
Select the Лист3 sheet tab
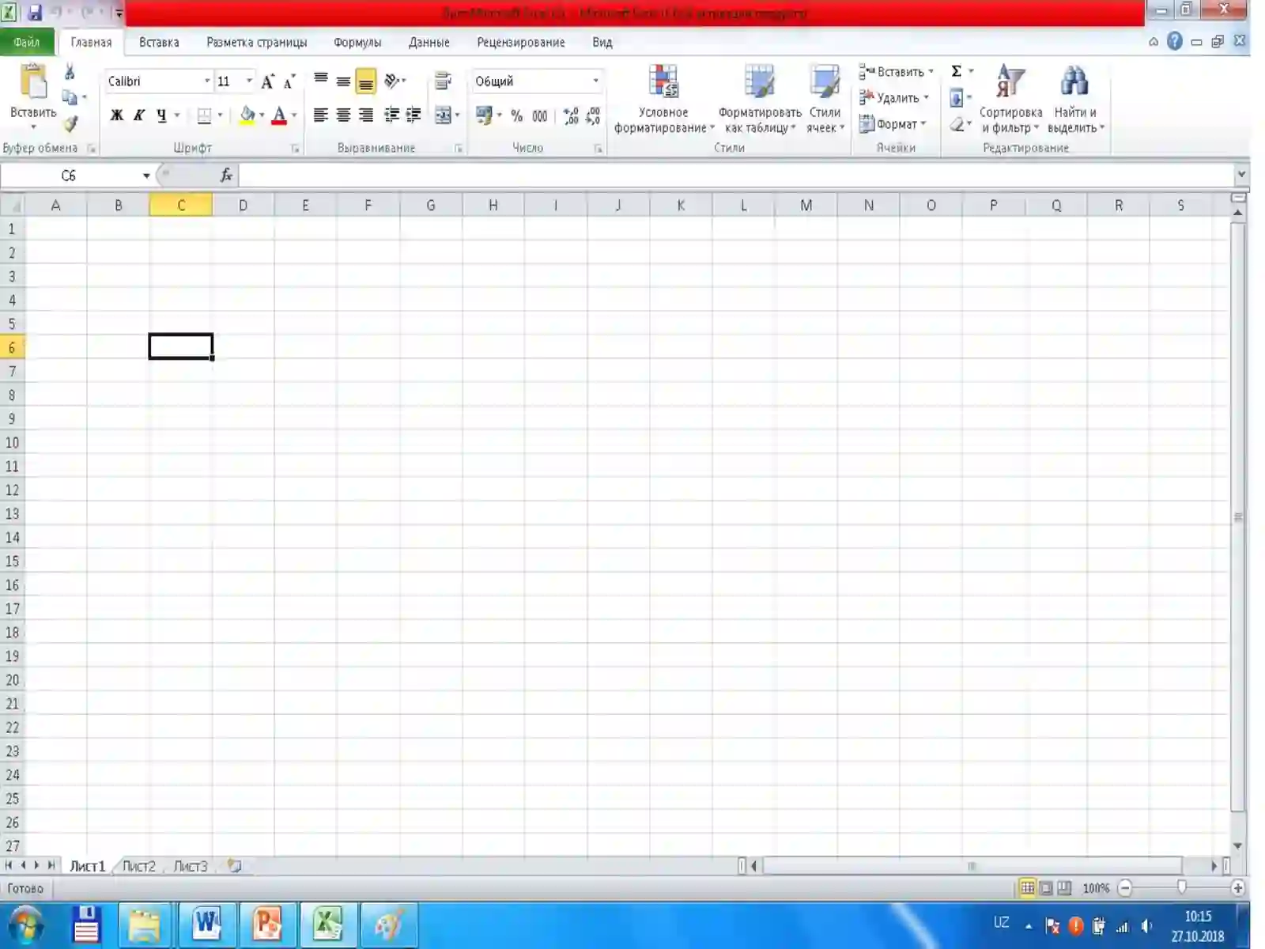191,866
